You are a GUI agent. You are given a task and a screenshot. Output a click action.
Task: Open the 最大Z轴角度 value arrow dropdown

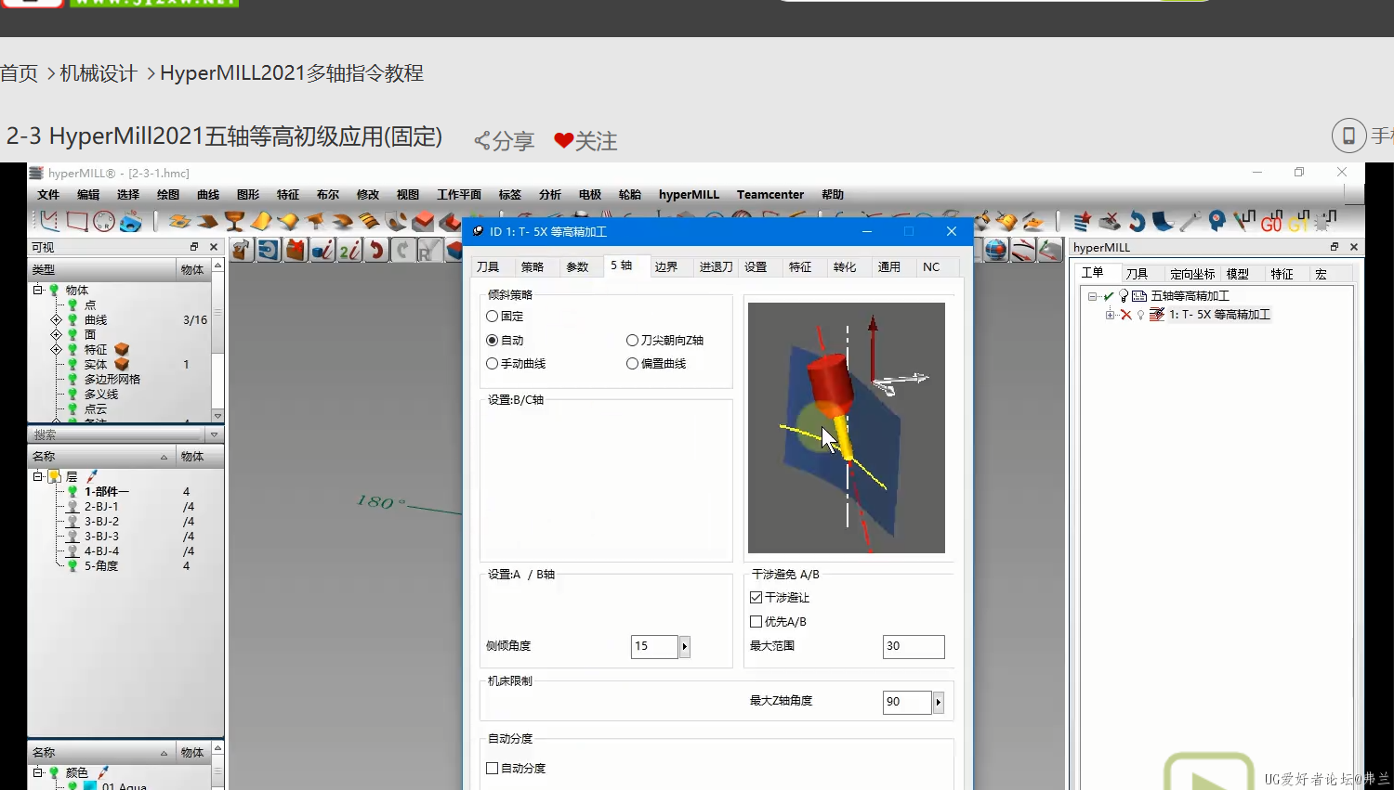point(939,703)
